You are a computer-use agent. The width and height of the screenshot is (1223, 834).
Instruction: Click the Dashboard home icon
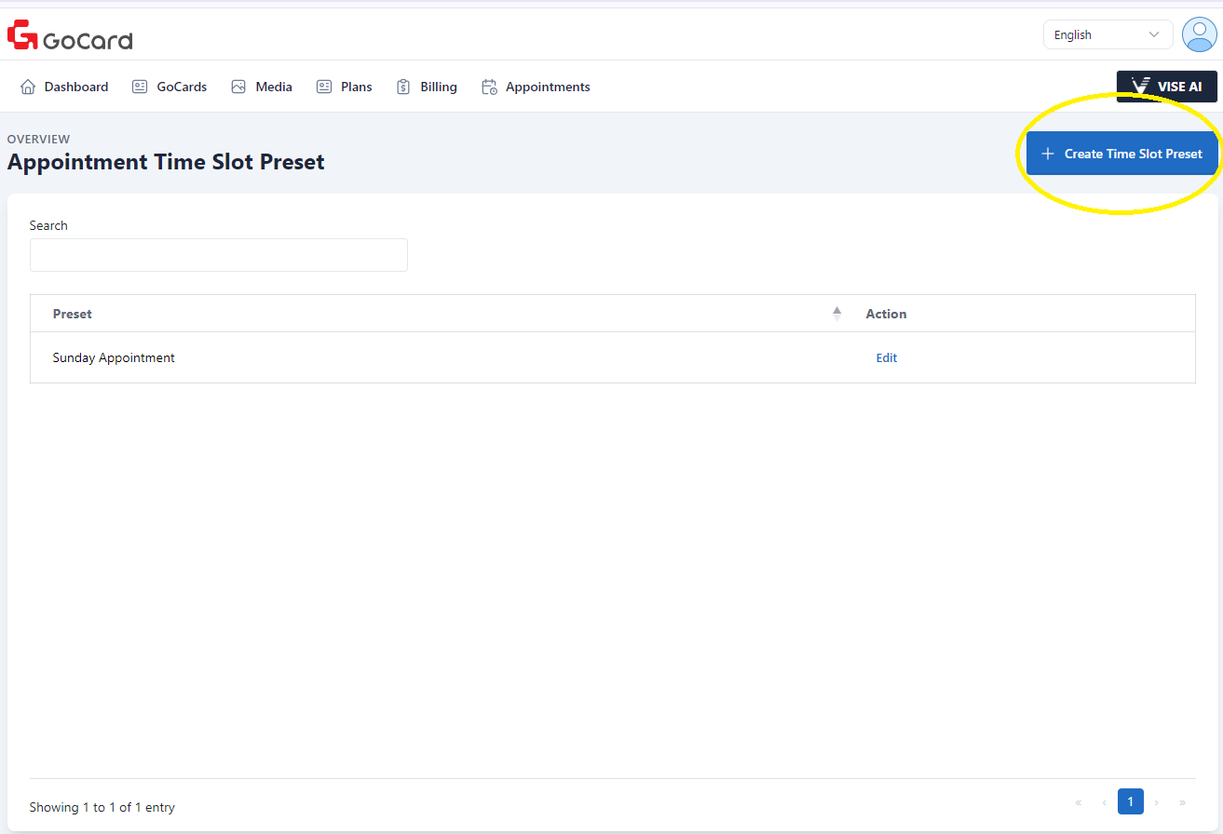(x=28, y=87)
